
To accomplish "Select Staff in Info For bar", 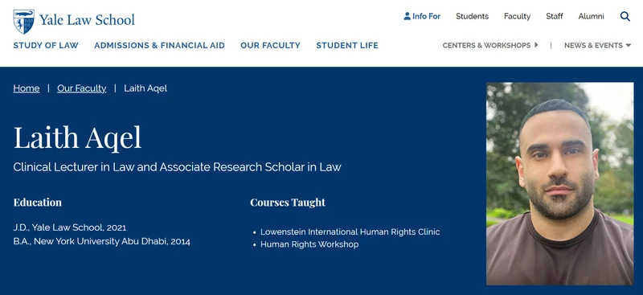I will click(554, 16).
